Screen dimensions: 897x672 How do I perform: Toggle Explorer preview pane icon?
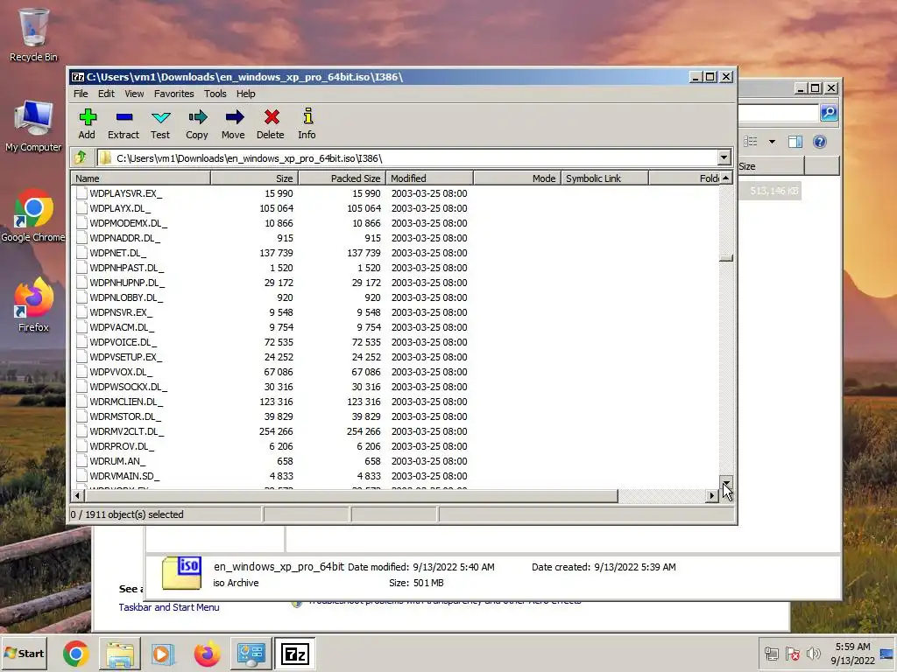[795, 142]
